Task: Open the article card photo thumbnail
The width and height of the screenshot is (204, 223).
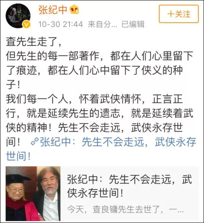Action: tap(33, 194)
